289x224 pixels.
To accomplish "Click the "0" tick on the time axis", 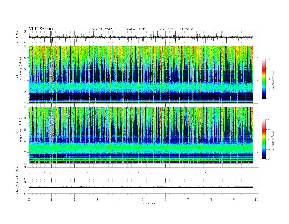I will 29,199.
